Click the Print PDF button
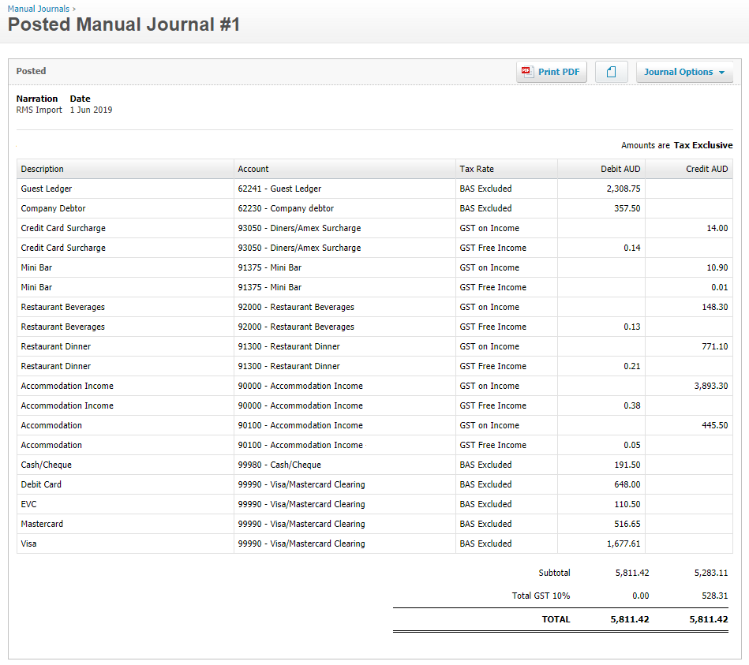The height and width of the screenshot is (665, 749). [551, 72]
